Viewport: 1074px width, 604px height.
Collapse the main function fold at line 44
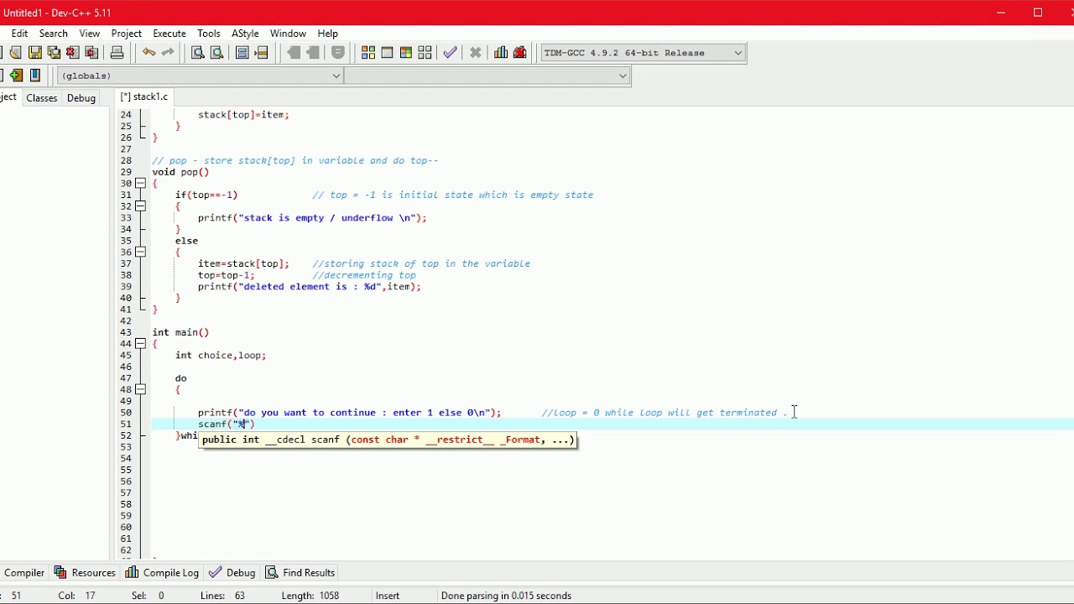(140, 344)
